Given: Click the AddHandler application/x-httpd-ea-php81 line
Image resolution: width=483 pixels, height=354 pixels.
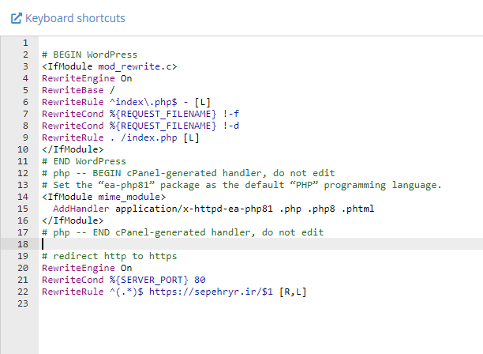Looking at the screenshot, I should point(214,209).
